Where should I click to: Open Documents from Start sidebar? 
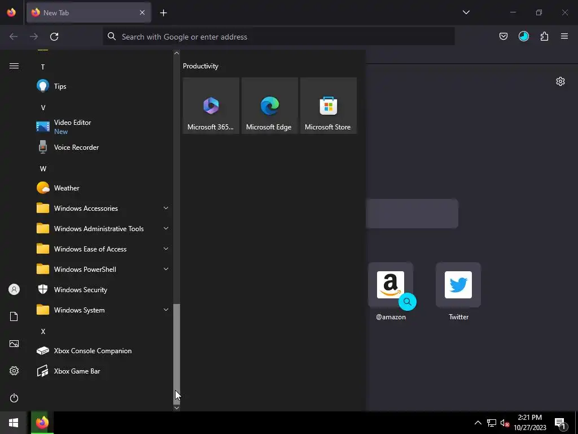tap(14, 316)
